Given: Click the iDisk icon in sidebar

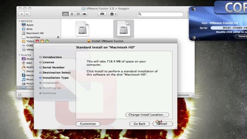Looking at the screenshot, I should tap(24, 29).
